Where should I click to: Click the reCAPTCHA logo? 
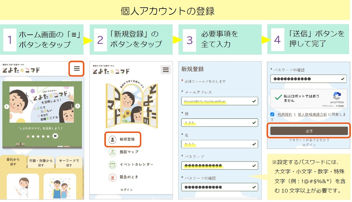click(x=337, y=96)
